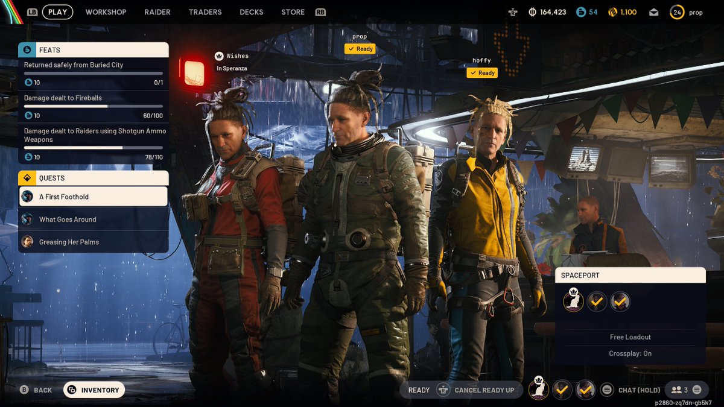Select feat Damage dealt to Raiders using Shotgun

click(94, 144)
